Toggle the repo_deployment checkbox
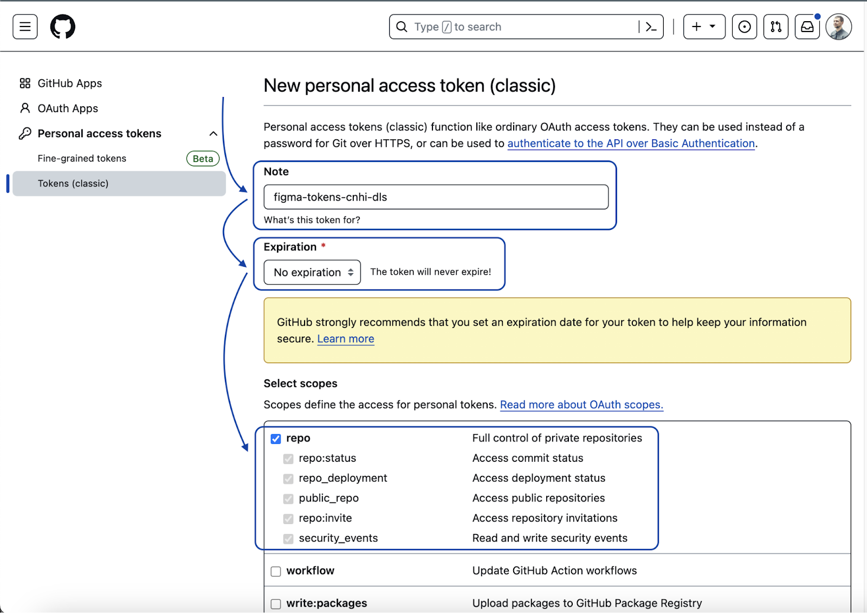 pyautogui.click(x=288, y=479)
